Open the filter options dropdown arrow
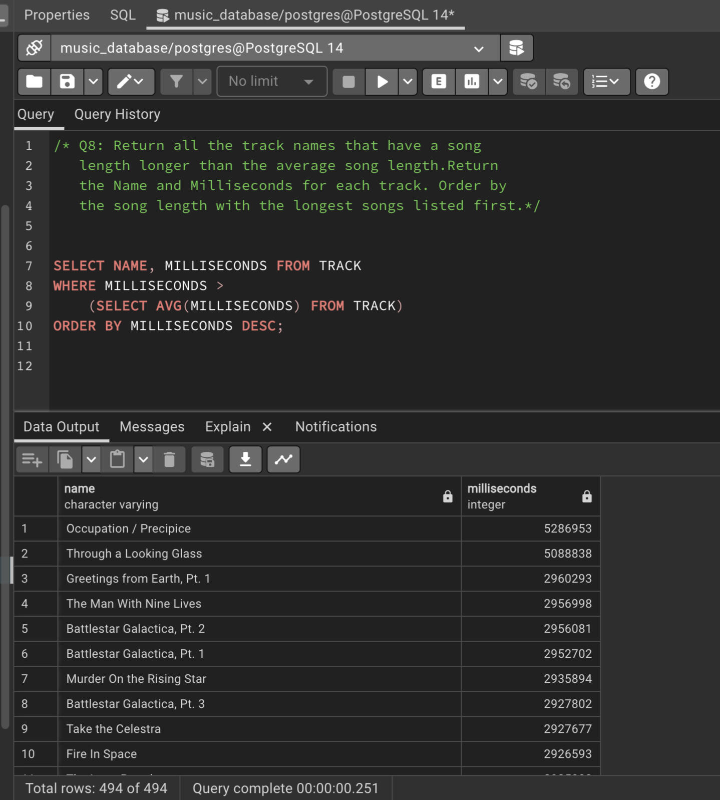 point(202,82)
